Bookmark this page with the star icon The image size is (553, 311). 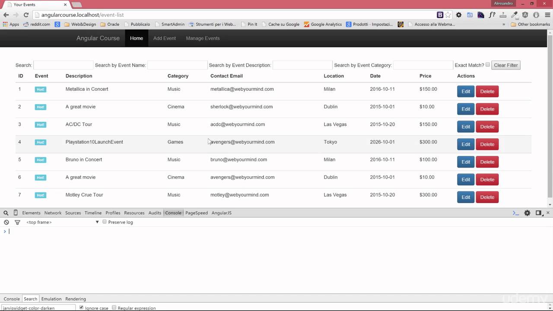click(x=448, y=15)
